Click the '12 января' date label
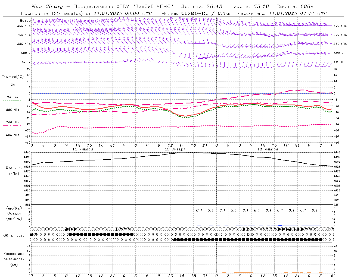 click(x=175, y=149)
